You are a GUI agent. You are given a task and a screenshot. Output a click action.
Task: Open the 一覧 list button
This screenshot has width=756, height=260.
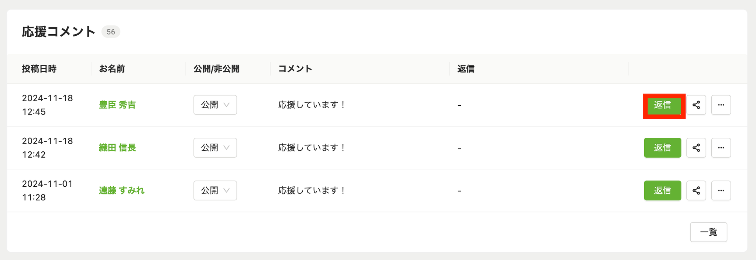click(x=708, y=232)
